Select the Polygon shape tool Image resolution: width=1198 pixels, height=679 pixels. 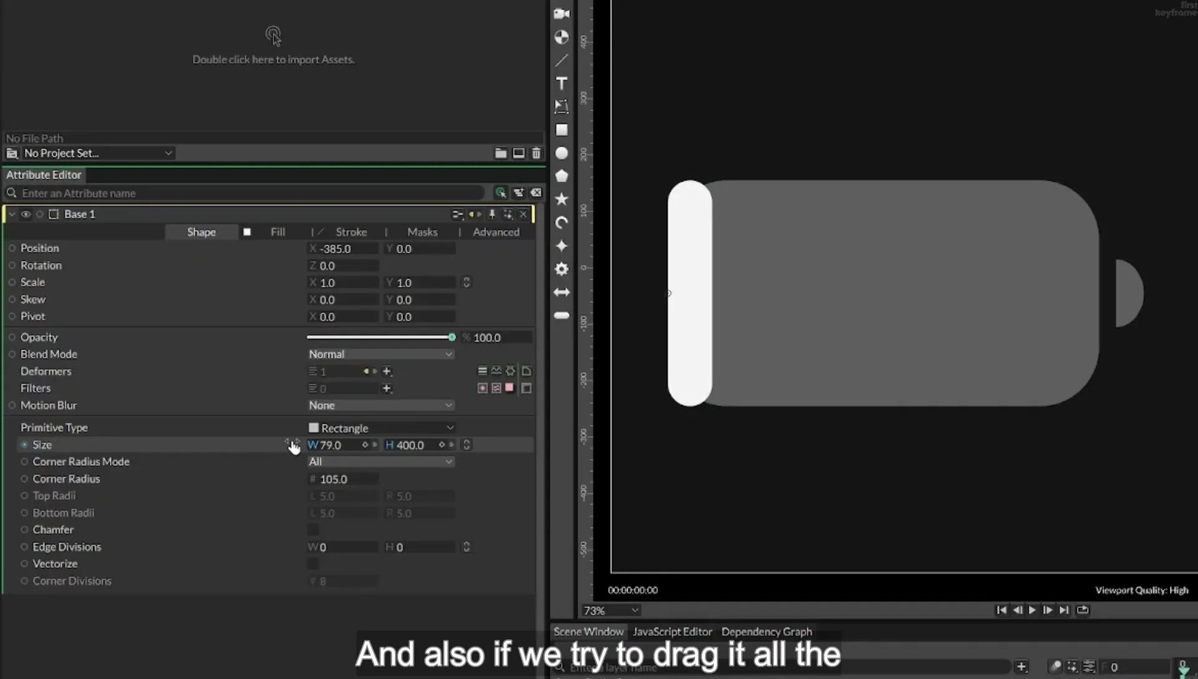[562, 176]
